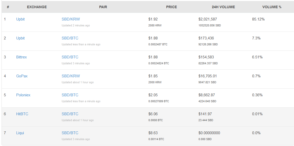294x146 pixels.
Task: Click the Liqui exchange link
Action: [x=20, y=133]
